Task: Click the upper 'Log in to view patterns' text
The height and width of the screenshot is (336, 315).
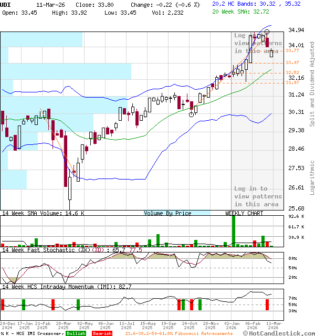Action: pos(258,44)
